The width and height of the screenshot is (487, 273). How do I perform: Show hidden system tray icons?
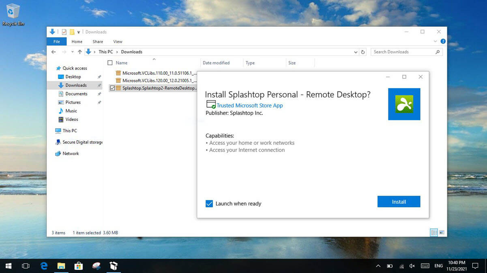378,266
